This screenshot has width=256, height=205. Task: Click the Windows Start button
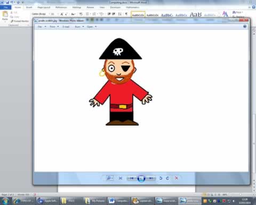click(5, 201)
